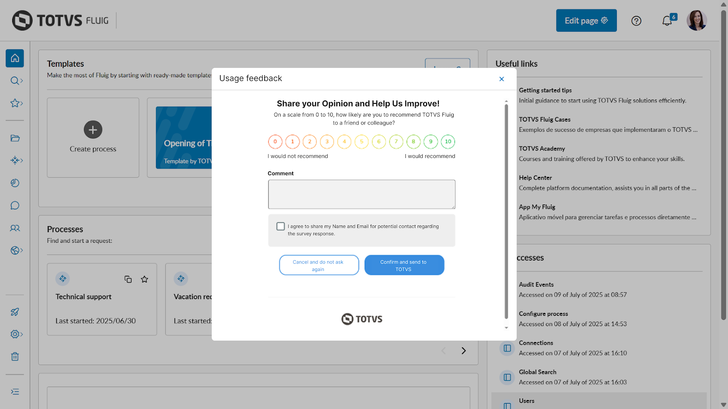The width and height of the screenshot is (728, 409).
Task: Open the user profile avatar
Action: 697,21
